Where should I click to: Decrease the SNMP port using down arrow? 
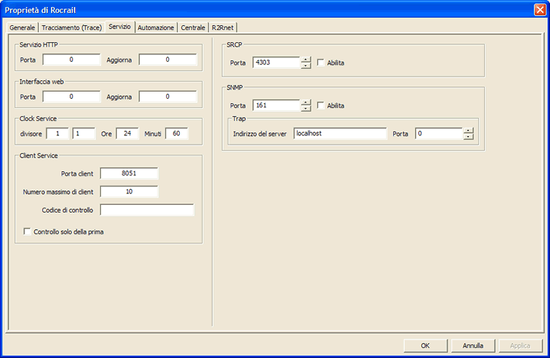coord(306,109)
